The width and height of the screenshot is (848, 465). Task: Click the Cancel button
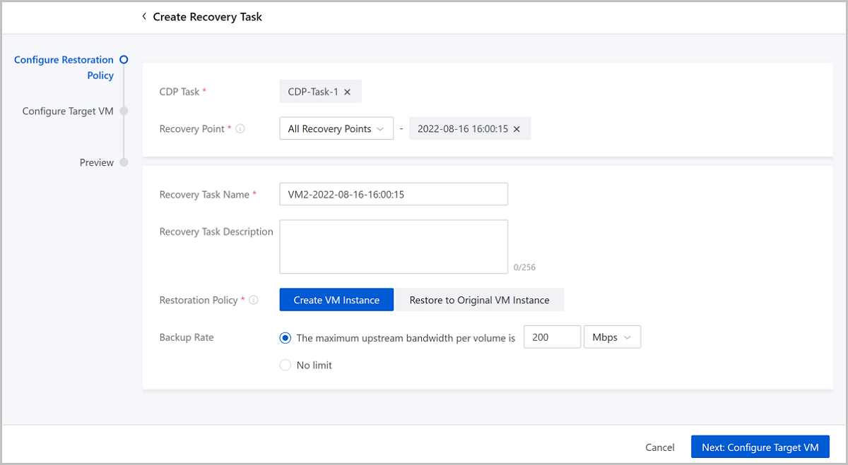[x=660, y=447]
